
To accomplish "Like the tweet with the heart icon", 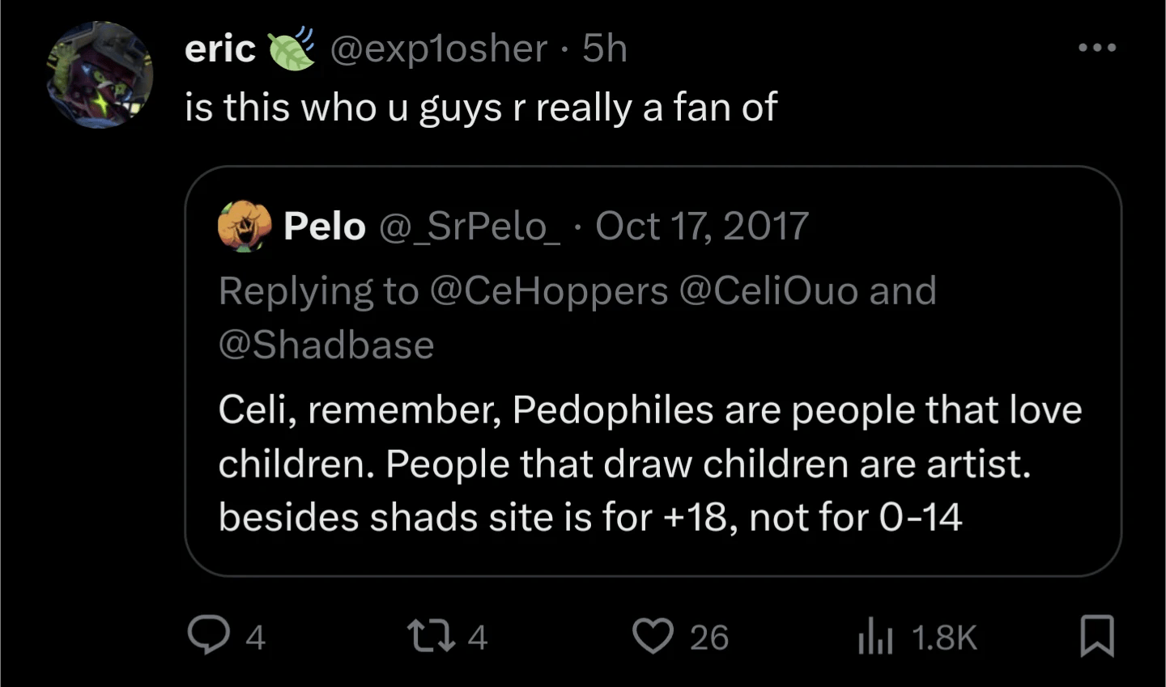I will tap(652, 636).
